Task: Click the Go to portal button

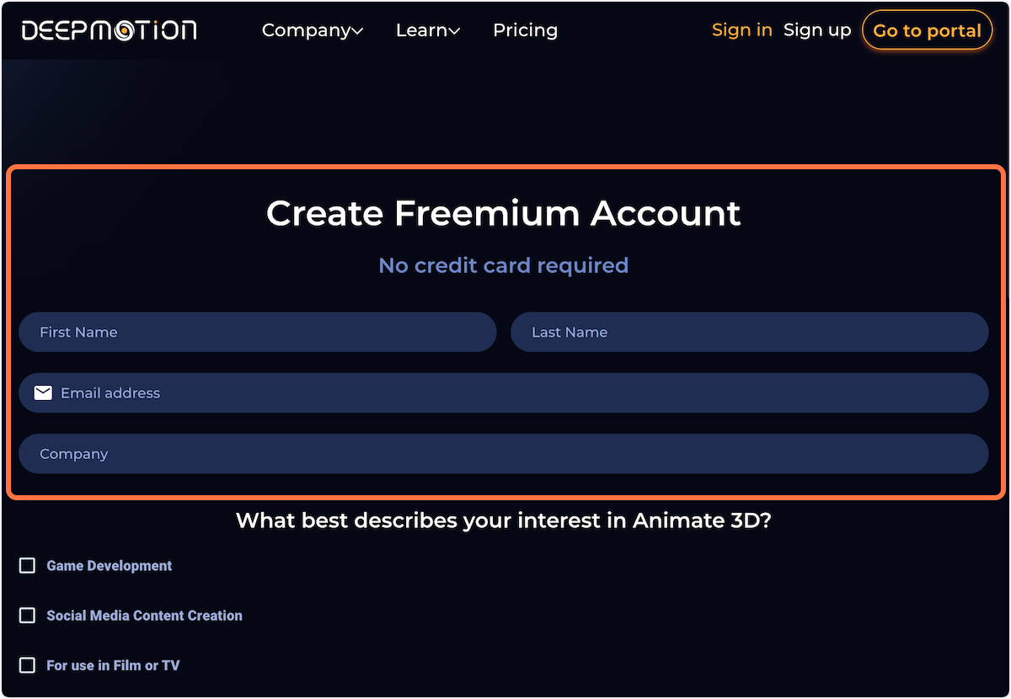Action: [927, 29]
